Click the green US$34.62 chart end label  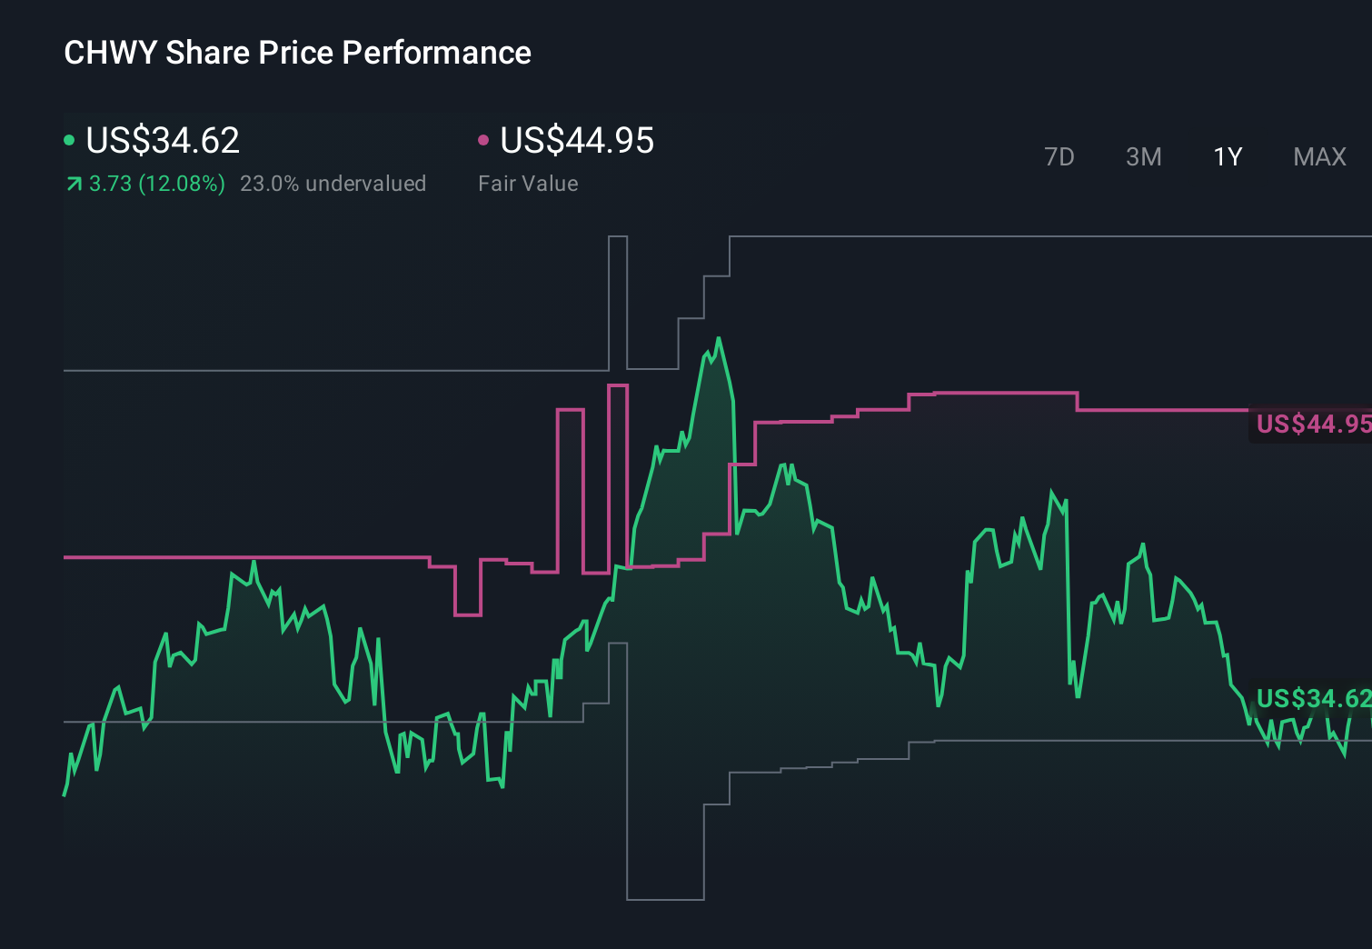tap(1312, 698)
